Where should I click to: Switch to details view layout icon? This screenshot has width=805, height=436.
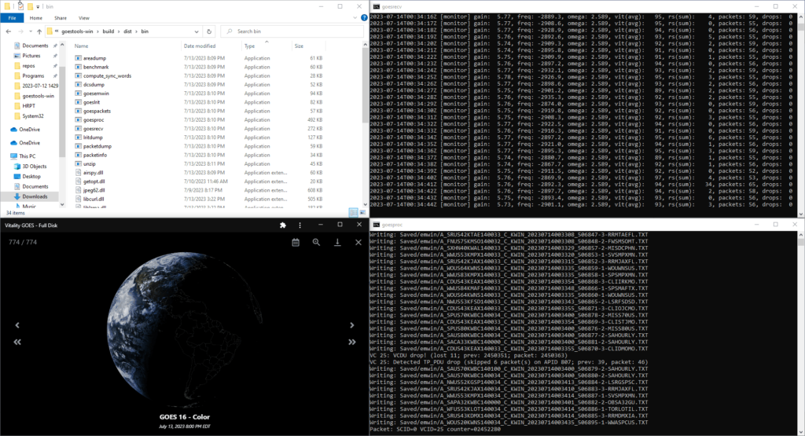point(353,212)
